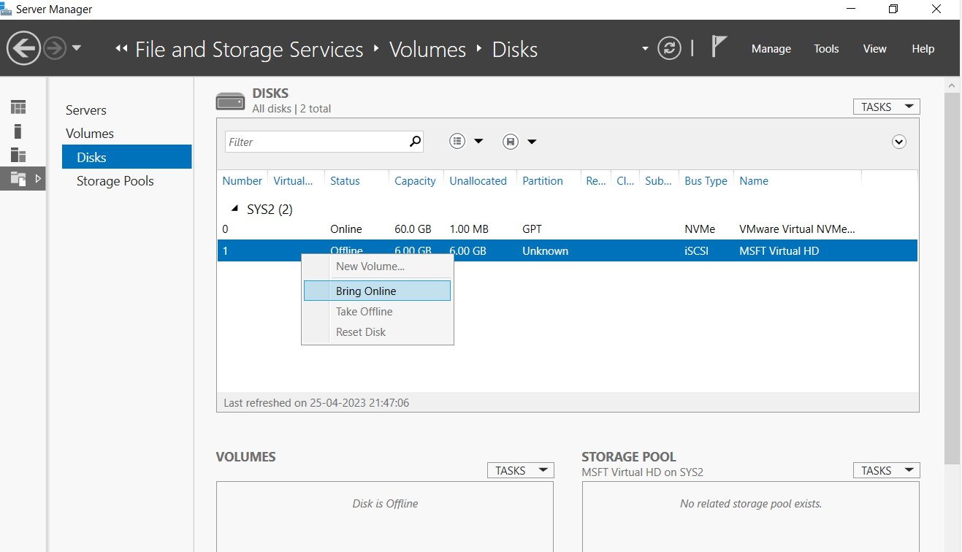
Task: Expand the filter panel chevron button
Action: click(899, 142)
